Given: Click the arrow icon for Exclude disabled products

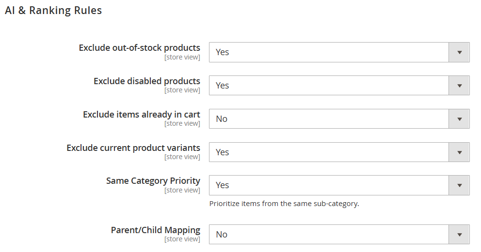Looking at the screenshot, I should (x=459, y=86).
